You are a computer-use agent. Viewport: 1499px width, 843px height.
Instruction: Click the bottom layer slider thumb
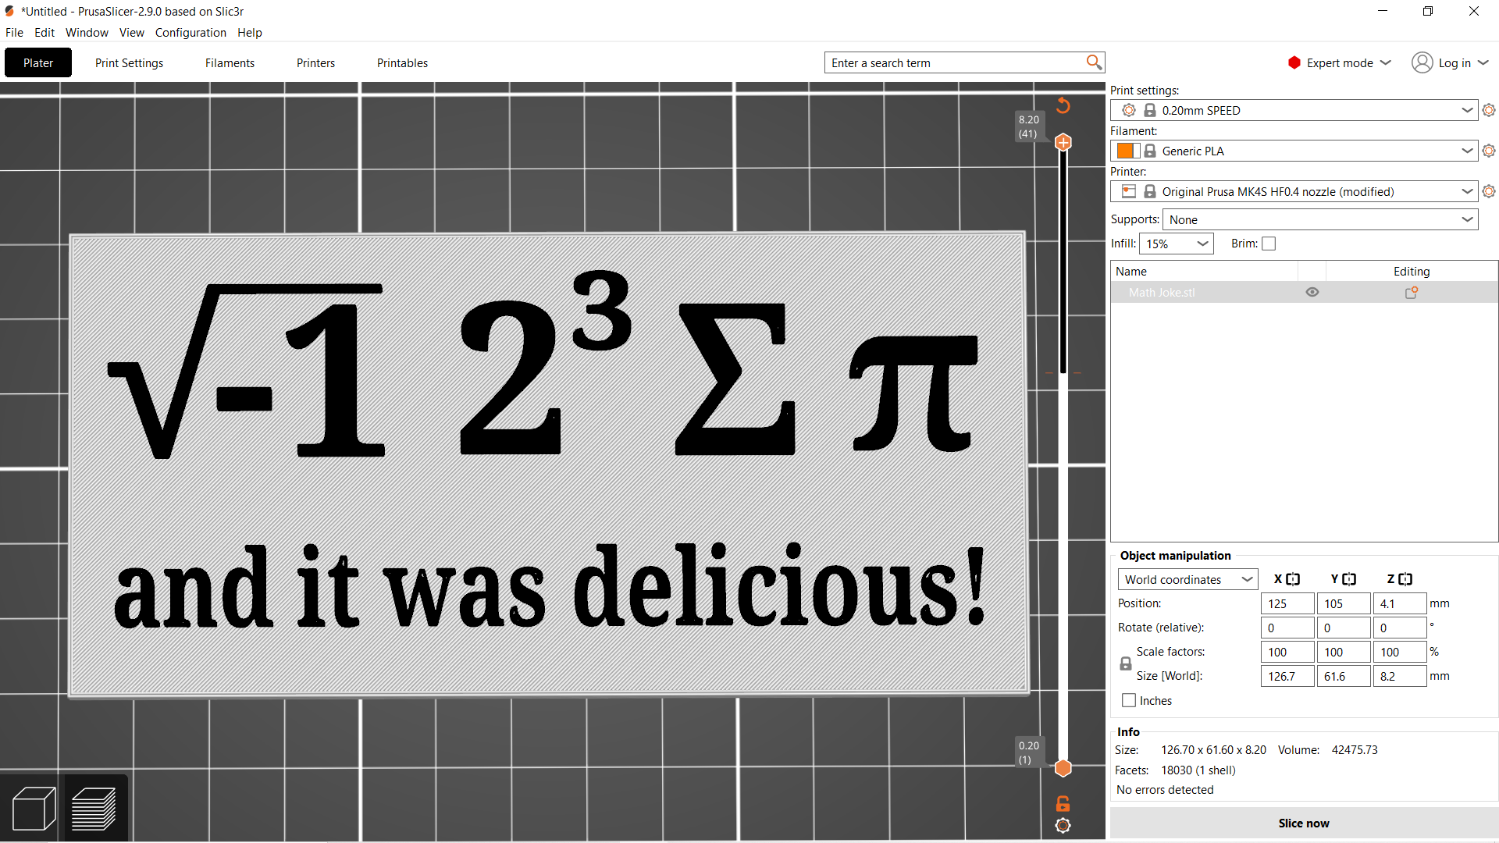[1063, 768]
